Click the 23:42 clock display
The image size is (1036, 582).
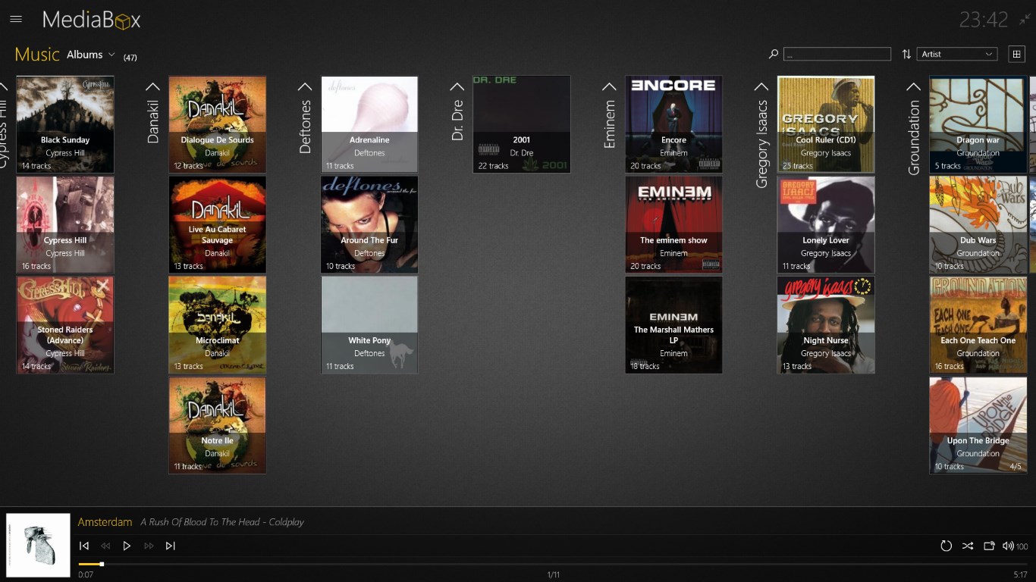[x=984, y=20]
